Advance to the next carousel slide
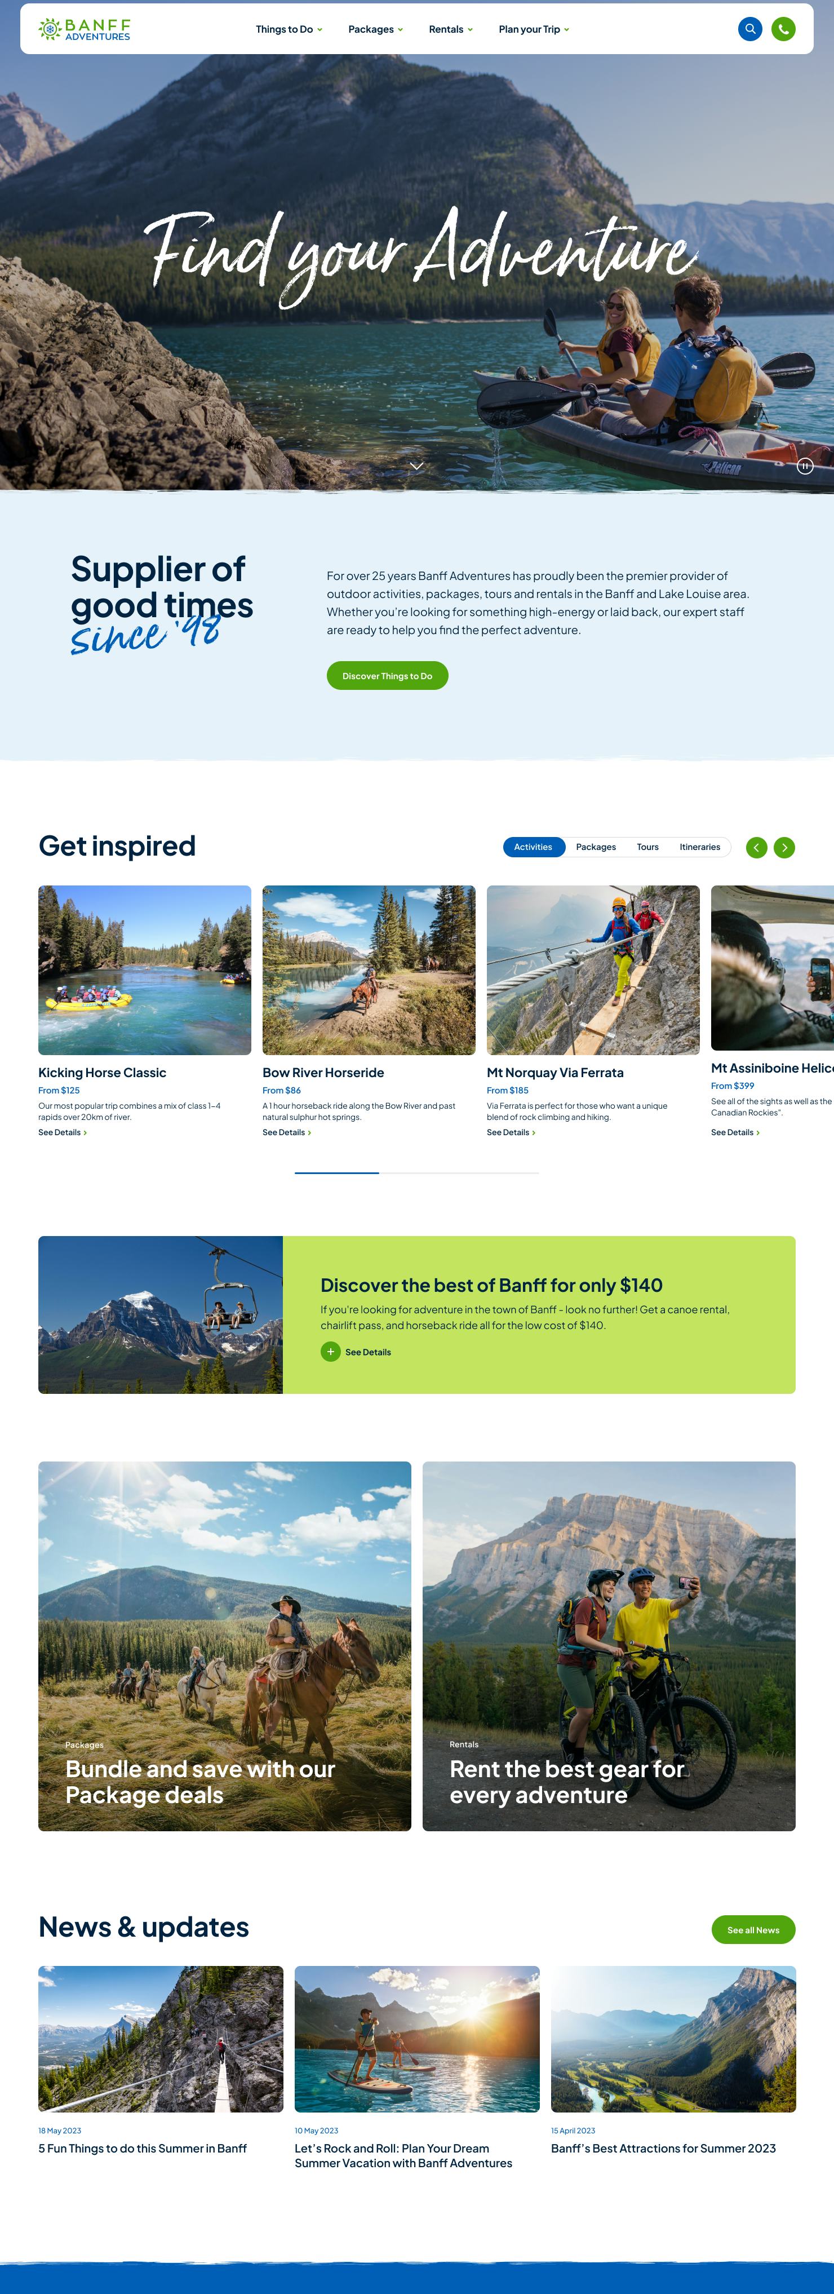Viewport: 834px width, 2294px height. coord(784,847)
